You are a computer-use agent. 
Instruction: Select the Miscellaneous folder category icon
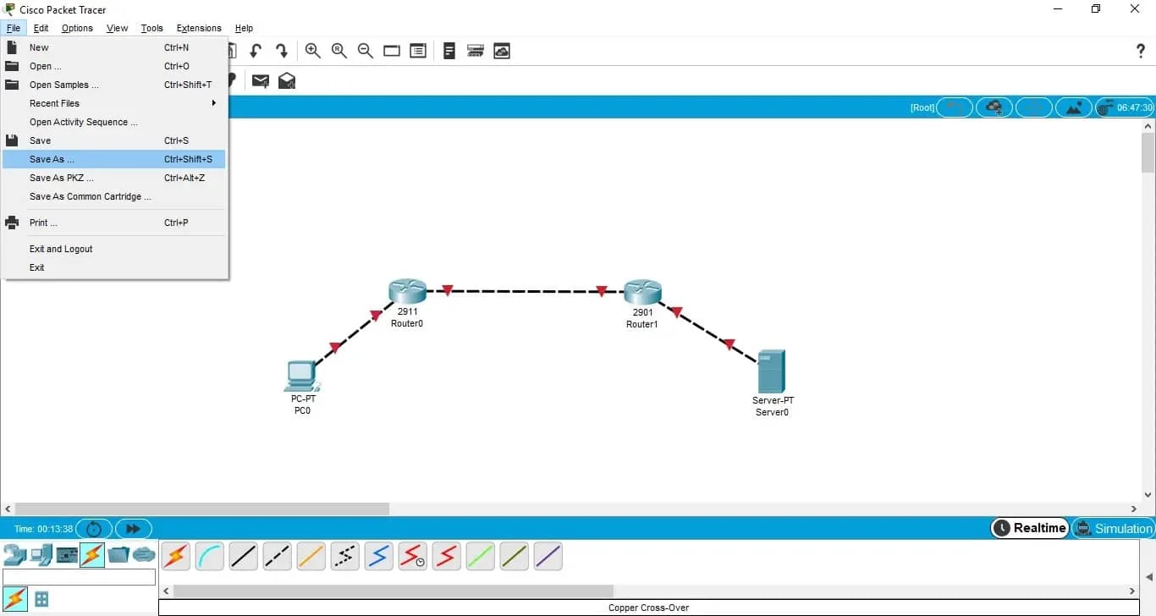pyautogui.click(x=118, y=555)
